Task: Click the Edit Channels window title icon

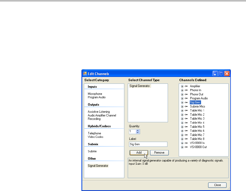Action: point(85,74)
